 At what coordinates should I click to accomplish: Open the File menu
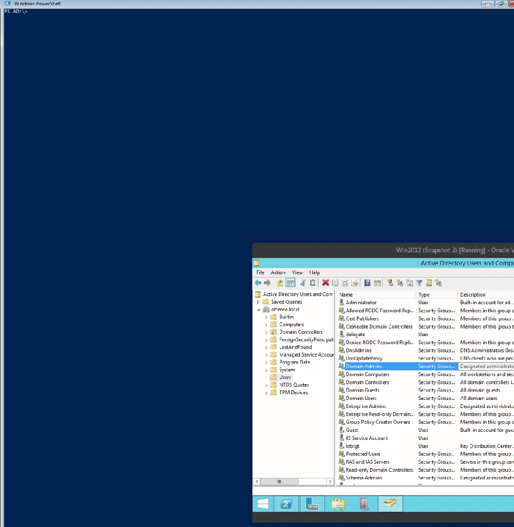[x=260, y=273]
